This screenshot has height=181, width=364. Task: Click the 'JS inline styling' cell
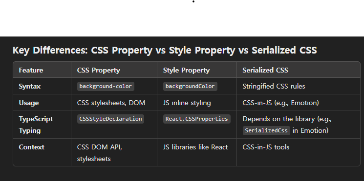pos(187,103)
